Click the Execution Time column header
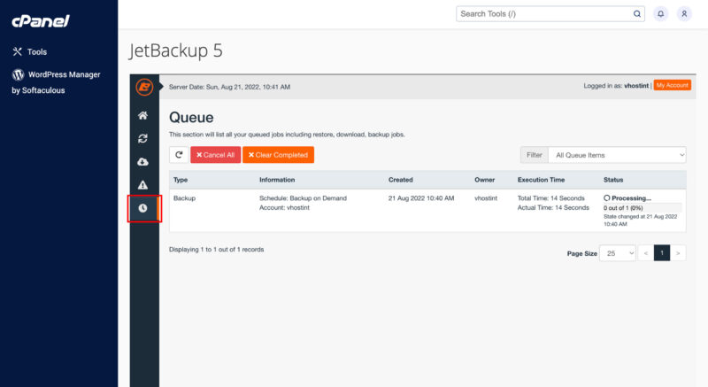Screen dimensions: 708x387 (x=541, y=180)
